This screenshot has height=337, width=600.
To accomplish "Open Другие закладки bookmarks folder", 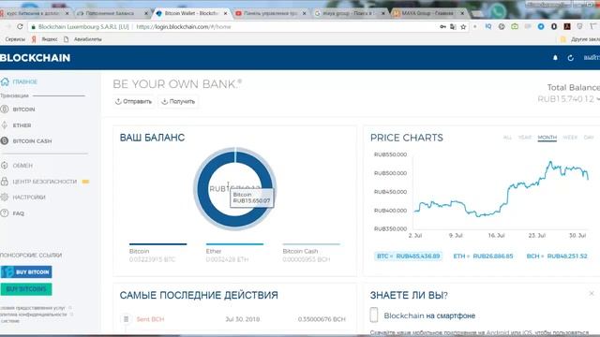I will click(x=580, y=39).
